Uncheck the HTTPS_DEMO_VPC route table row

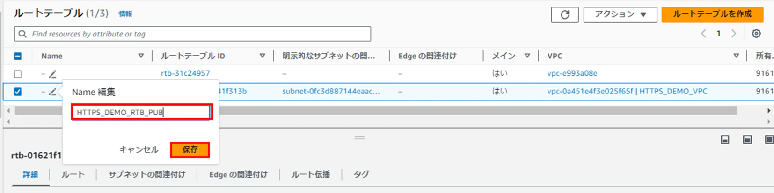(17, 92)
